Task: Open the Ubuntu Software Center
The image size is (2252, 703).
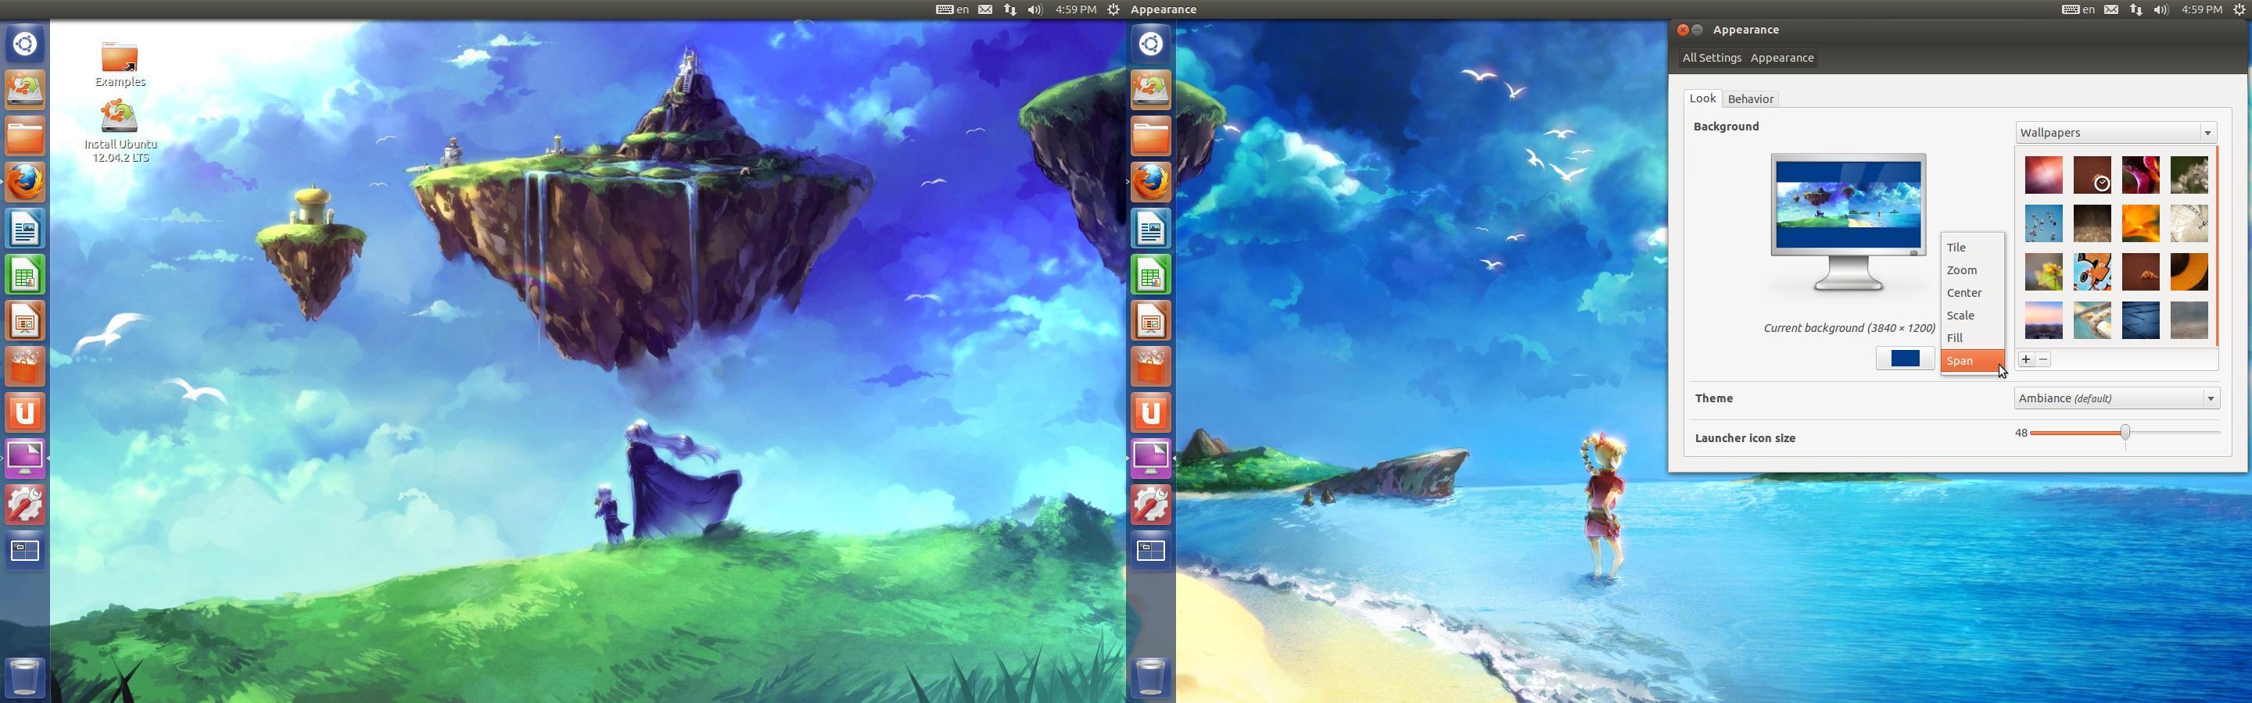Action: 24,367
